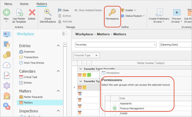Screen dimensions: 192x117
Task: Collapse the Workplace side panel
Action: tap(65, 34)
